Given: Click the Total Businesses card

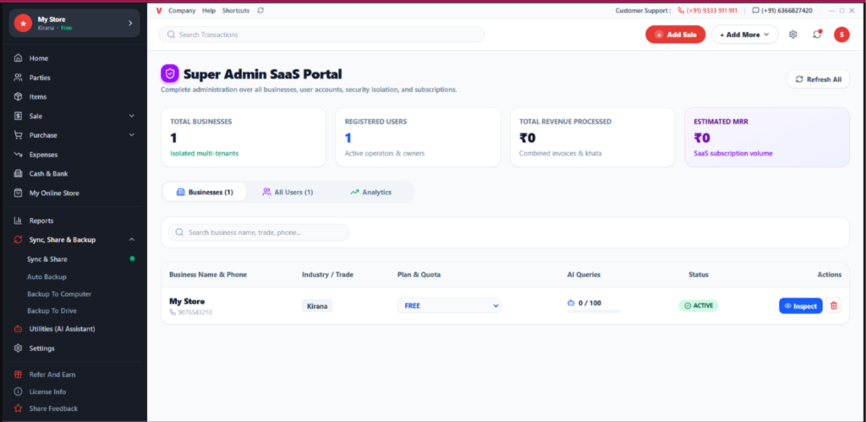Looking at the screenshot, I should coord(244,137).
